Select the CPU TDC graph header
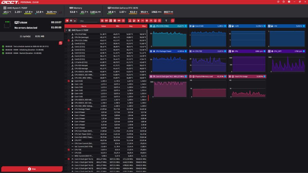The height and width of the screenshot is (173, 308). click(x=208, y=51)
